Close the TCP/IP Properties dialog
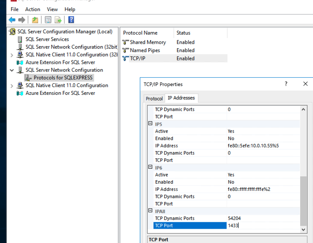Screen dimensions: 313x243 coord(305,84)
